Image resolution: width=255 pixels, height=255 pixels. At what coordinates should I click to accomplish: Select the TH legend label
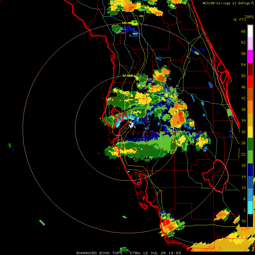tap(243, 221)
